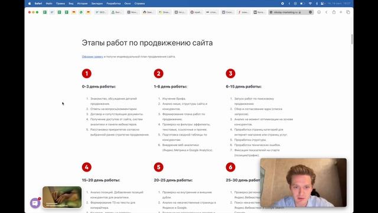This screenshot has width=378, height=213.
Task: Open the Окно menu
Action: [x=128, y=4]
